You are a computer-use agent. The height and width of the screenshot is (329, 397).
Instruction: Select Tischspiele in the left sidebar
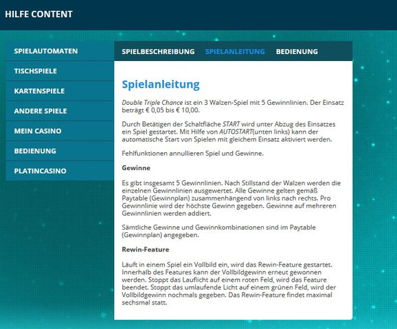60,71
